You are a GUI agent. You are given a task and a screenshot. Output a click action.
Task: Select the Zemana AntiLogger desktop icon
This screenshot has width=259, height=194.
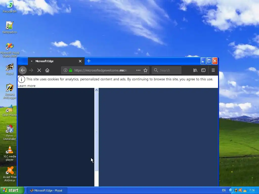[x=10, y=91]
